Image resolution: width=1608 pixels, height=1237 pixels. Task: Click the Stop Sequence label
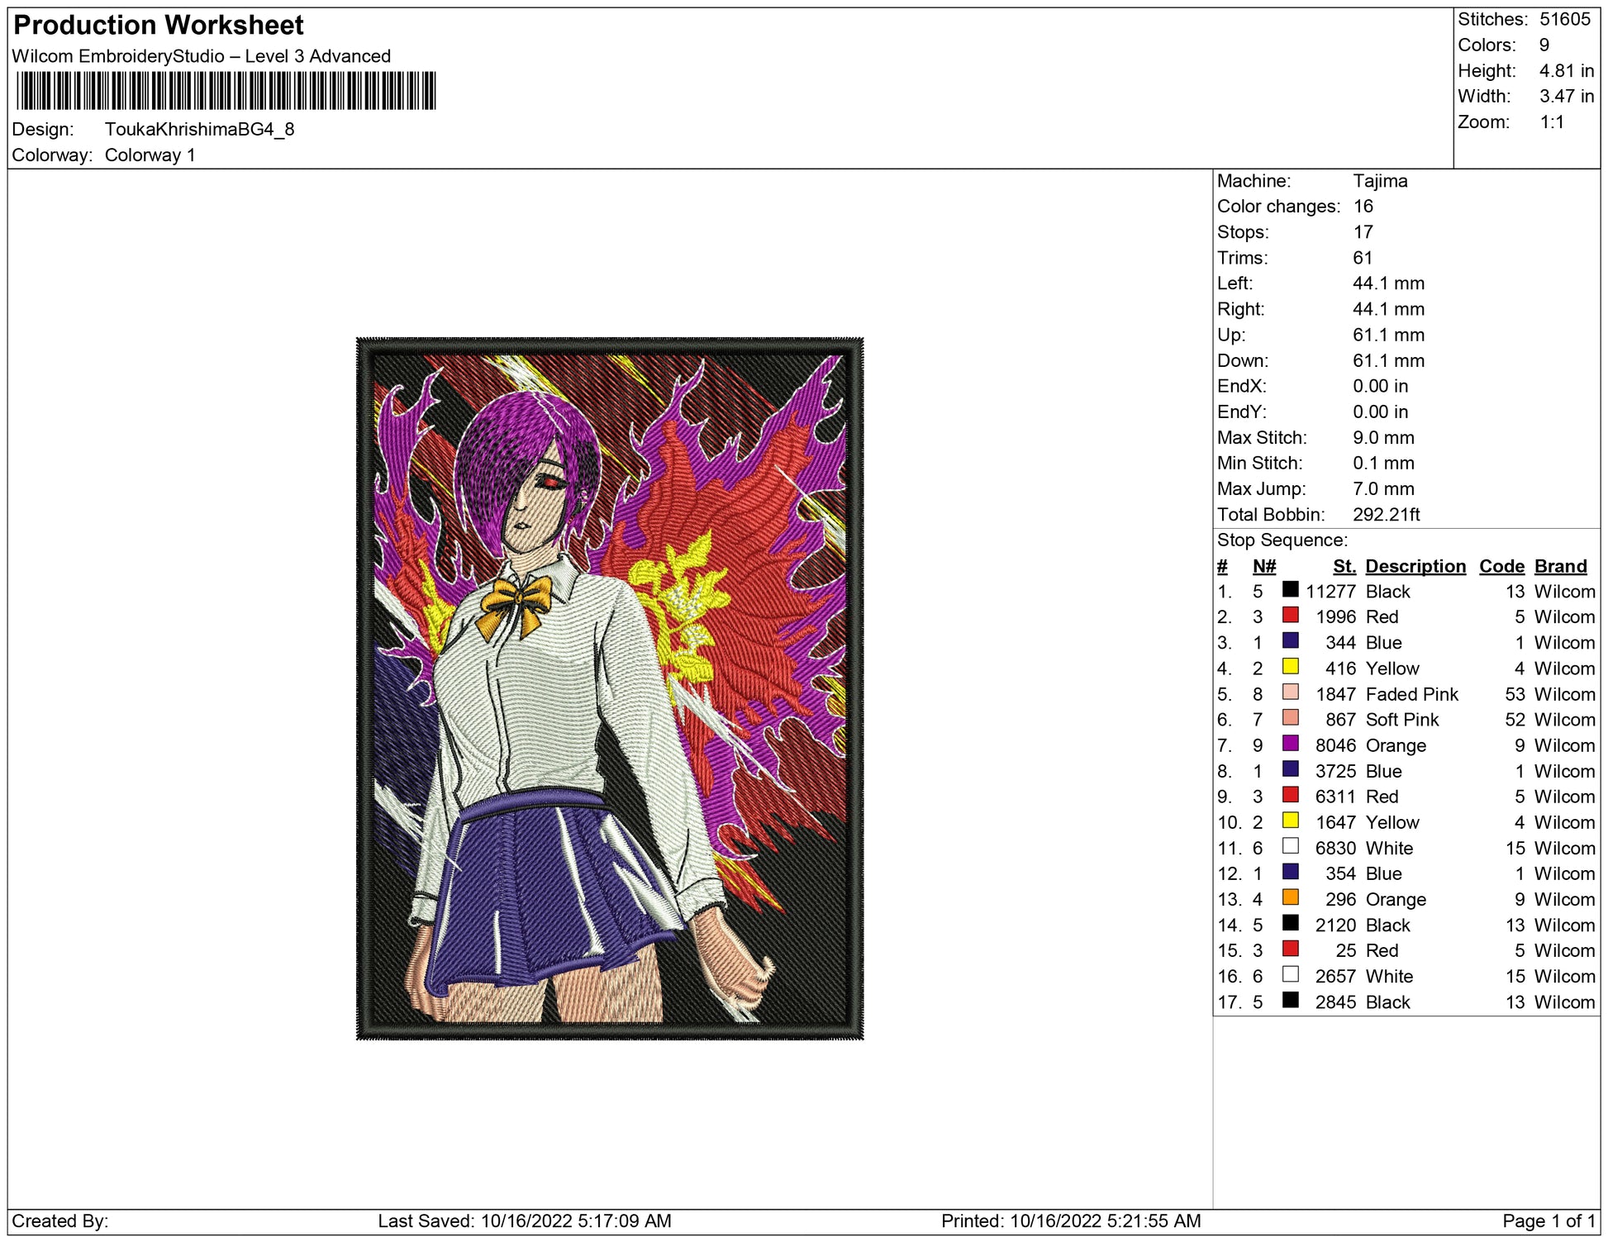coord(1282,540)
